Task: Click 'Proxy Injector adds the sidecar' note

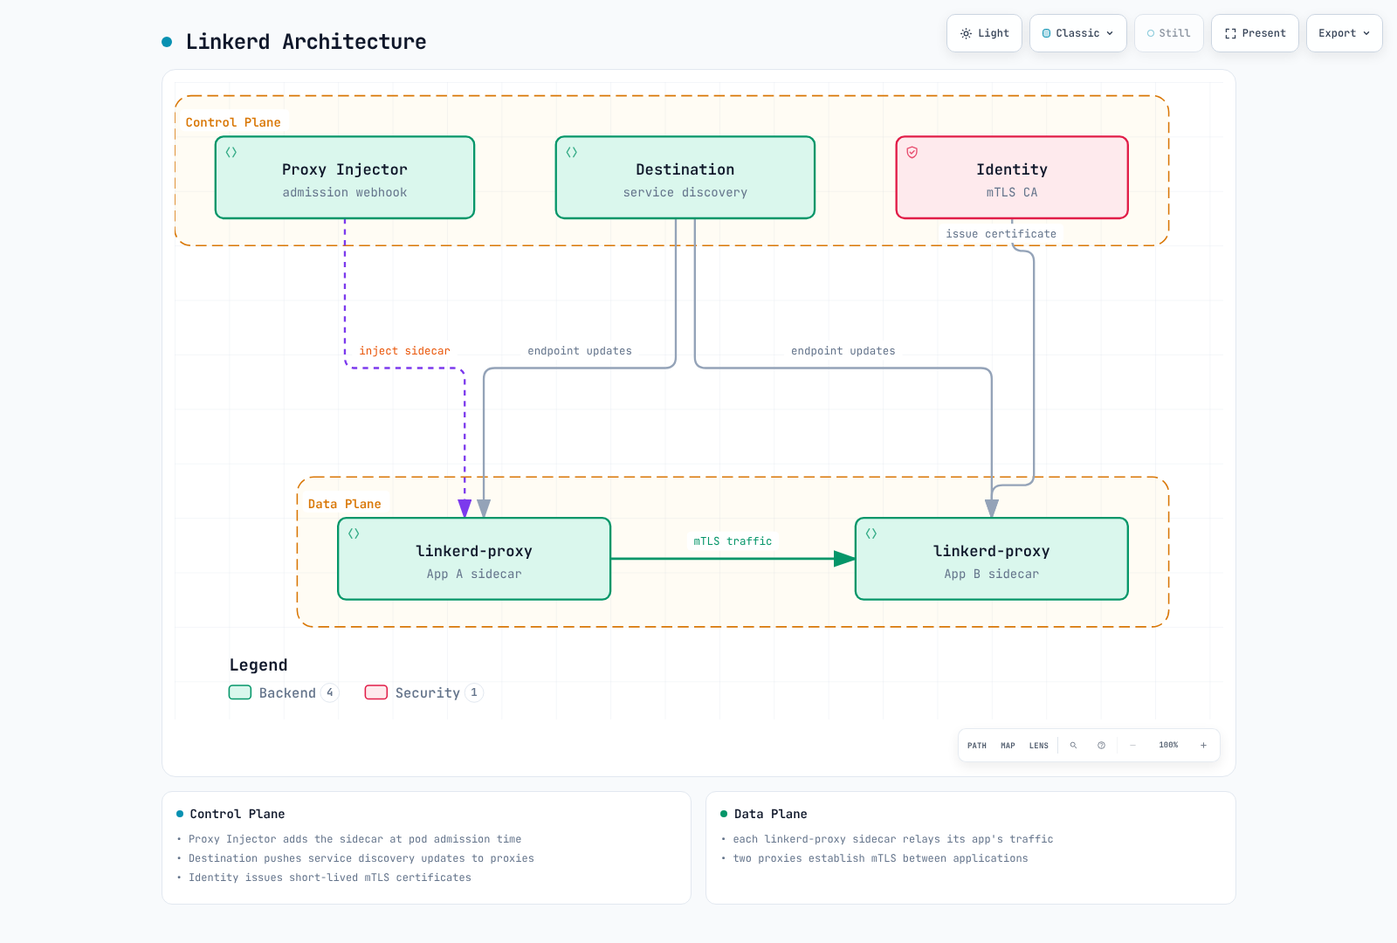Action: pyautogui.click(x=355, y=839)
